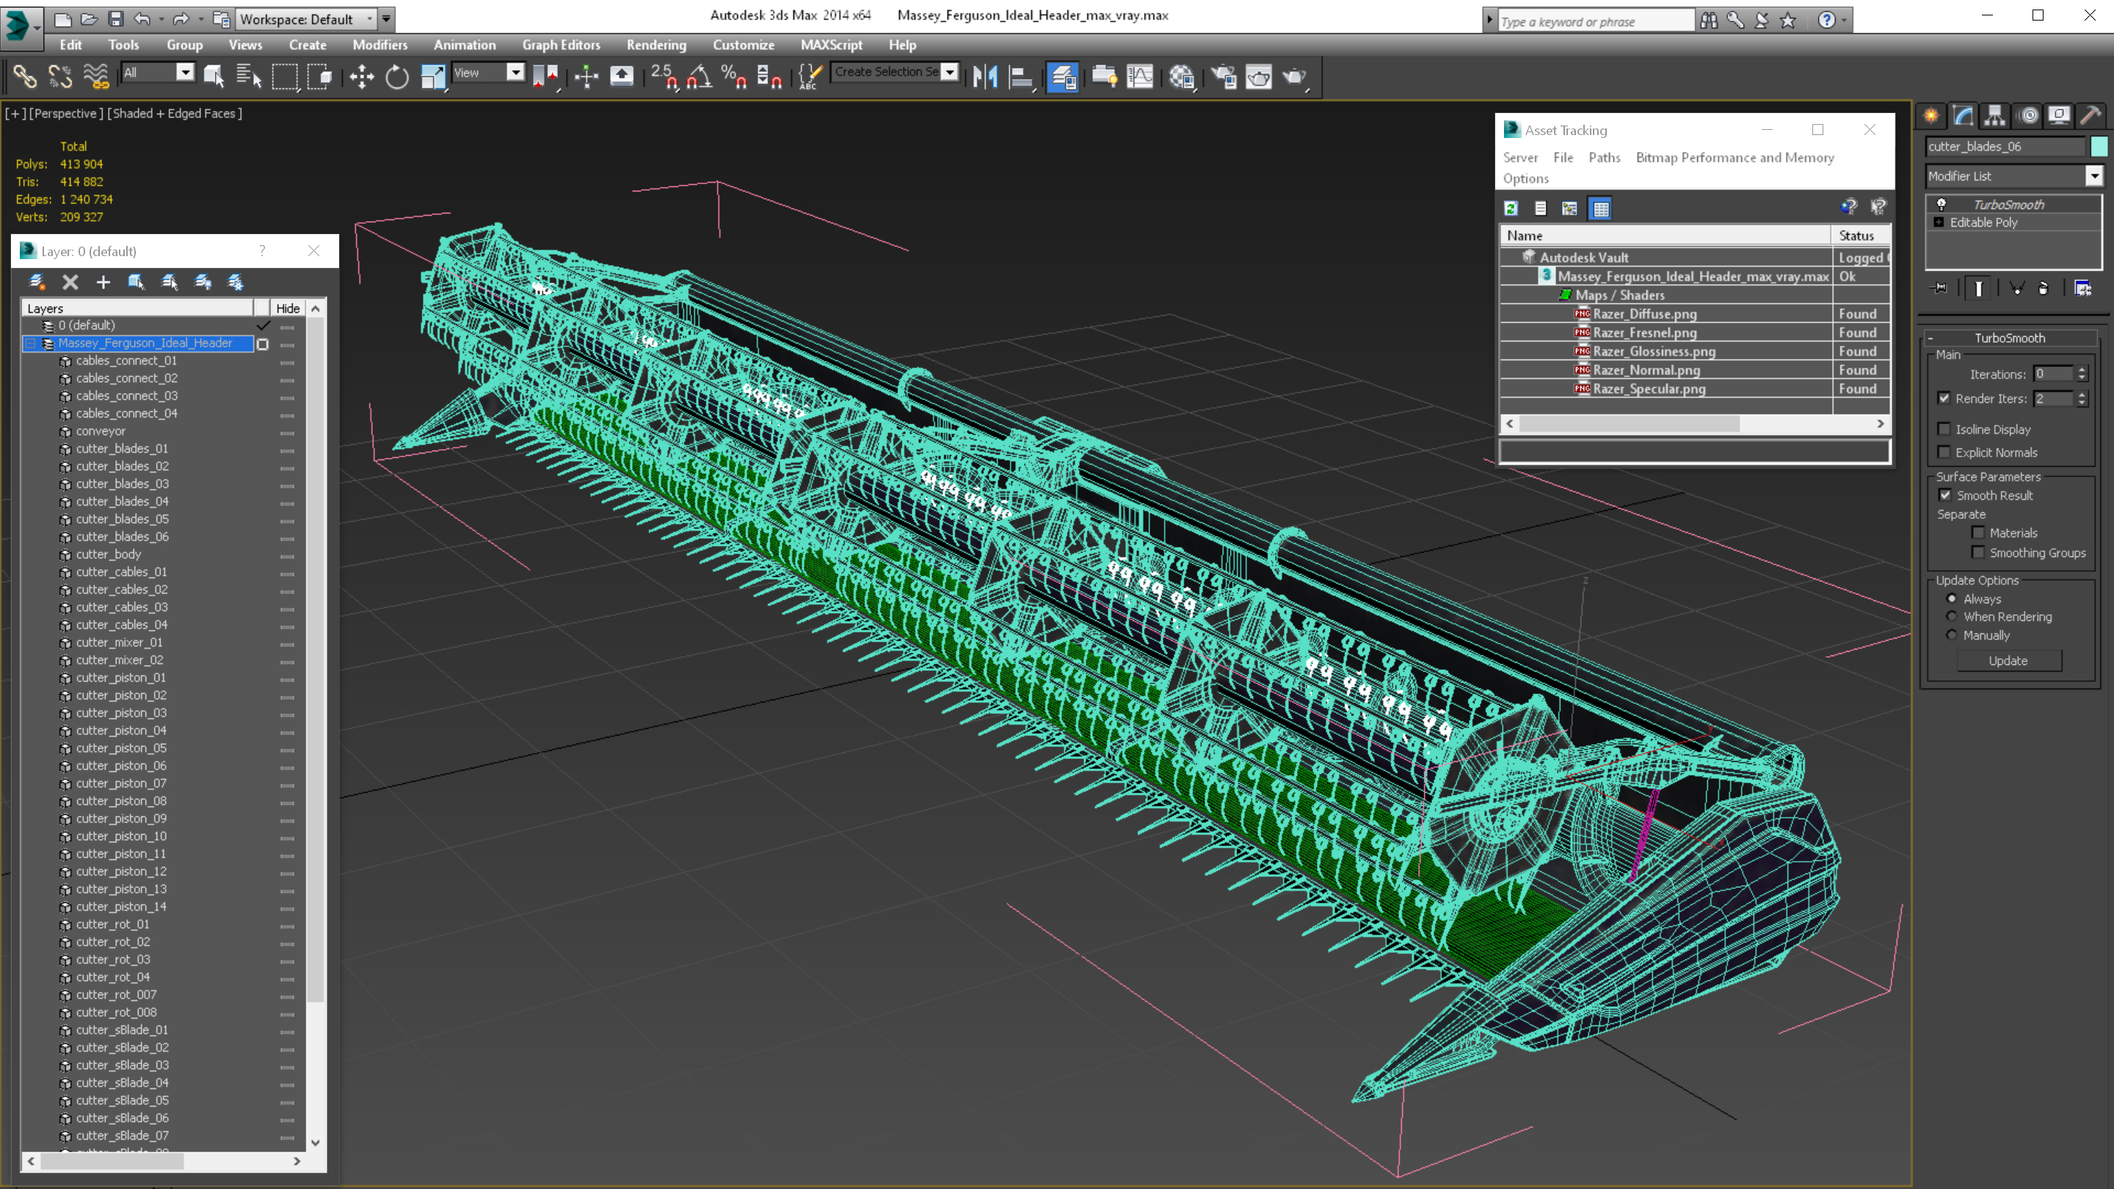The height and width of the screenshot is (1189, 2114).
Task: Refresh the Asset Tracking list
Action: pyautogui.click(x=1511, y=208)
